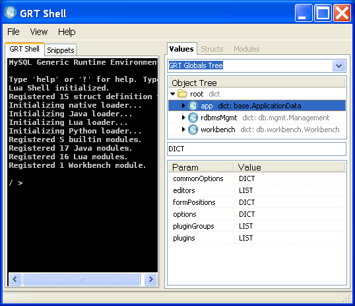Screen dimensions: 355x306
Task: Click the GRT Shell title bar app icon
Action: click(10, 13)
